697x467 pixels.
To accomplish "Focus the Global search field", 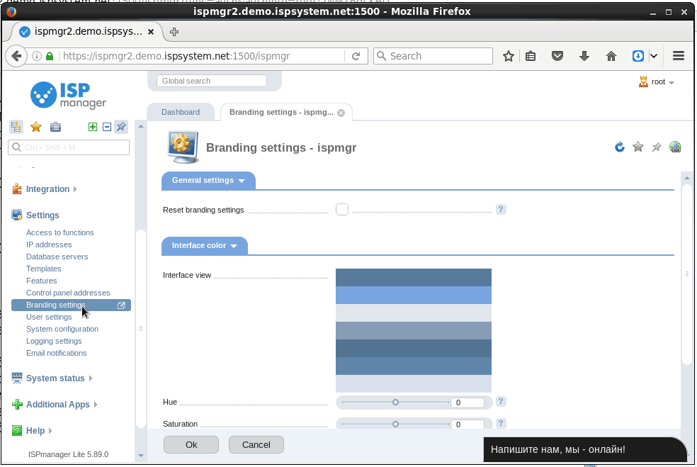I will point(212,81).
